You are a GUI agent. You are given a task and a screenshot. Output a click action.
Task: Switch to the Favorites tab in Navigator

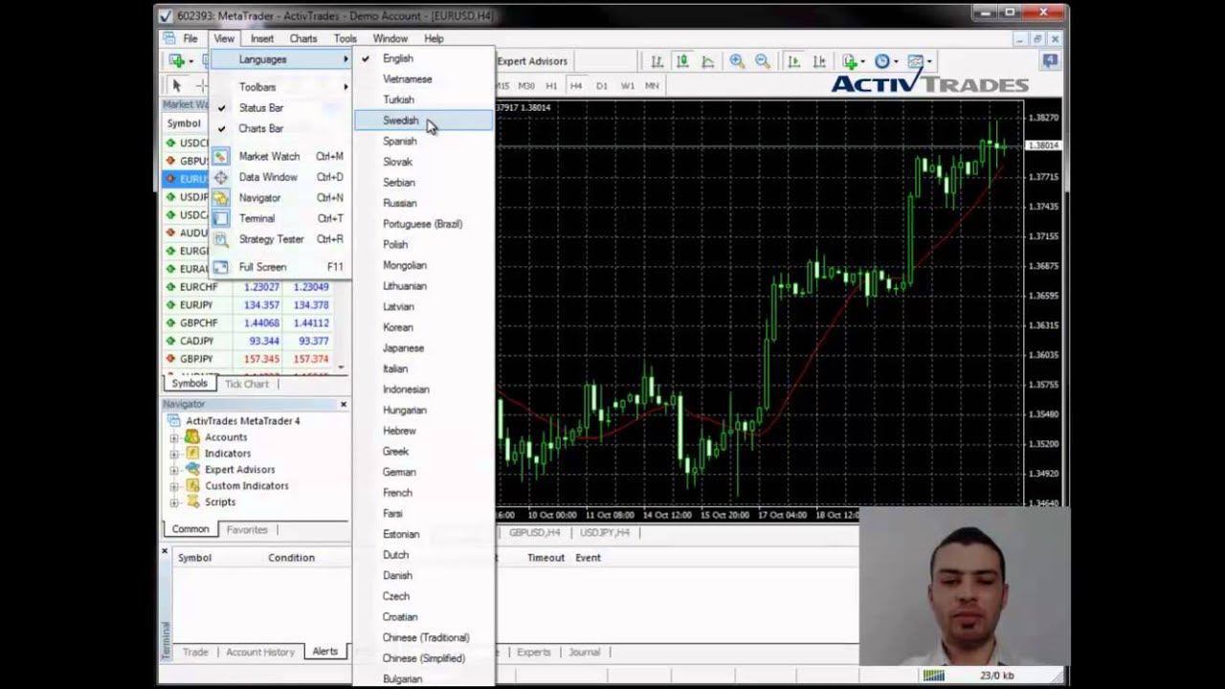pyautogui.click(x=247, y=529)
